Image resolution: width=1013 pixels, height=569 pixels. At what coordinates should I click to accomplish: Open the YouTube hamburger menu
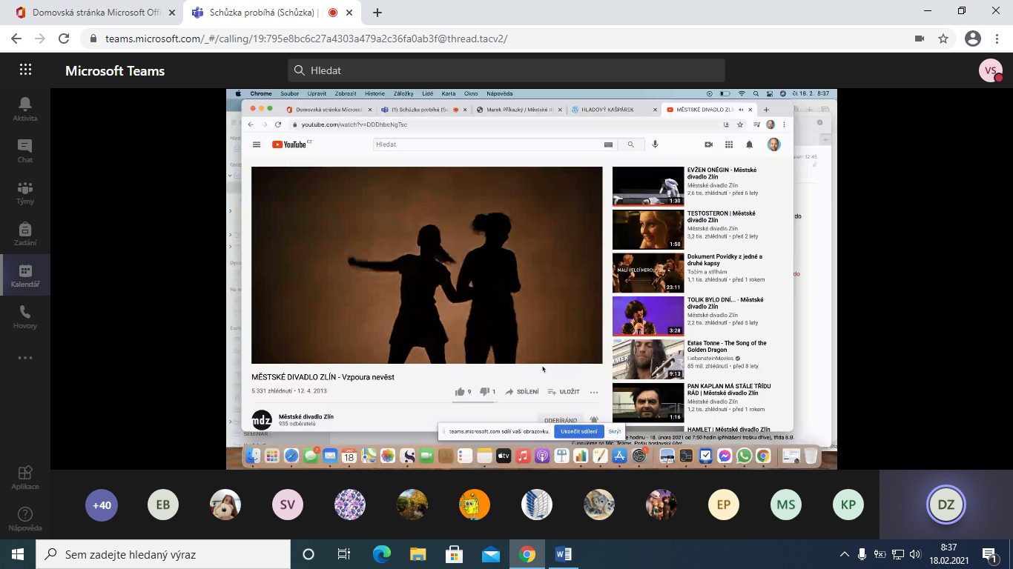click(x=257, y=144)
